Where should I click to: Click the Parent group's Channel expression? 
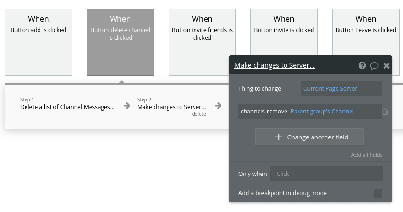(x=322, y=112)
